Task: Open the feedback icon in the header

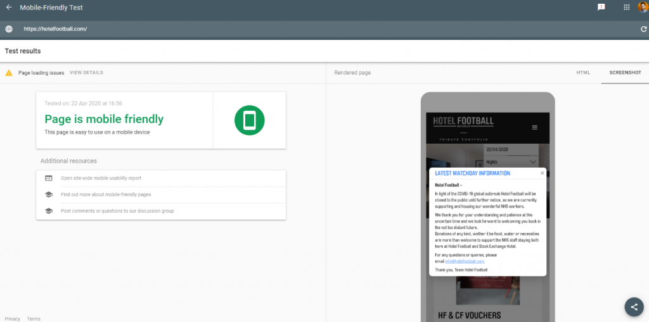Action: (601, 8)
